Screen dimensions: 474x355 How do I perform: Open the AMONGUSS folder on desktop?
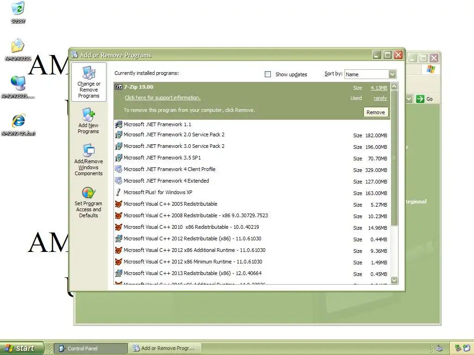click(x=18, y=46)
